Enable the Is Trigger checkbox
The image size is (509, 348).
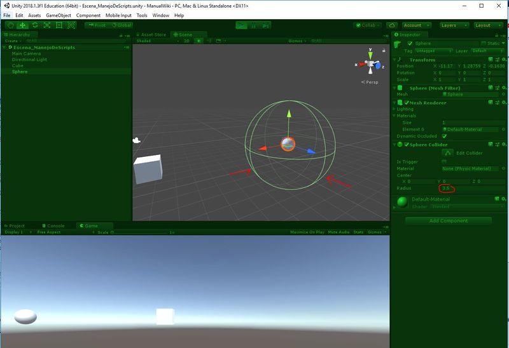pos(444,162)
